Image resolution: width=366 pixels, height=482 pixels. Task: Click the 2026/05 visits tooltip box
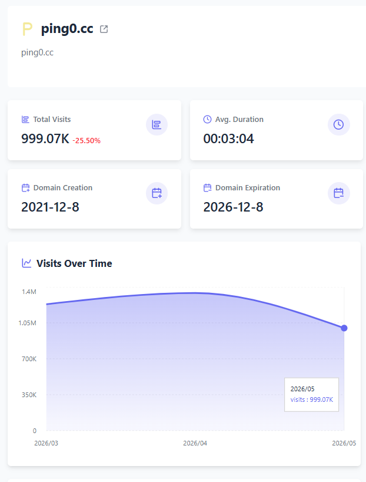coord(311,394)
